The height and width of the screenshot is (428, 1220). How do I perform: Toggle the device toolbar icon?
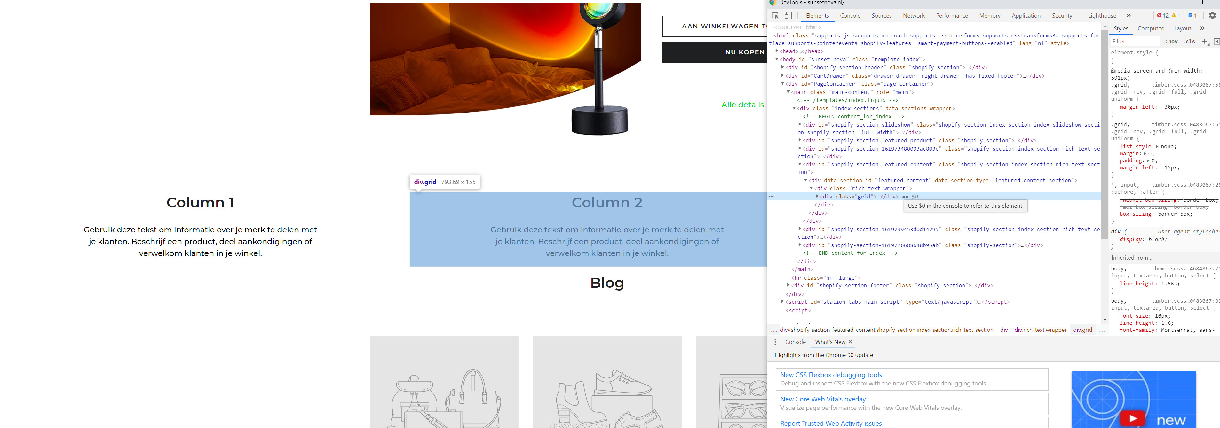point(788,16)
